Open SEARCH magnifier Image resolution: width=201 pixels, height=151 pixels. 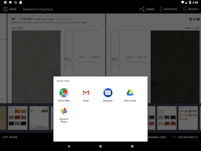pyautogui.click(x=190, y=9)
